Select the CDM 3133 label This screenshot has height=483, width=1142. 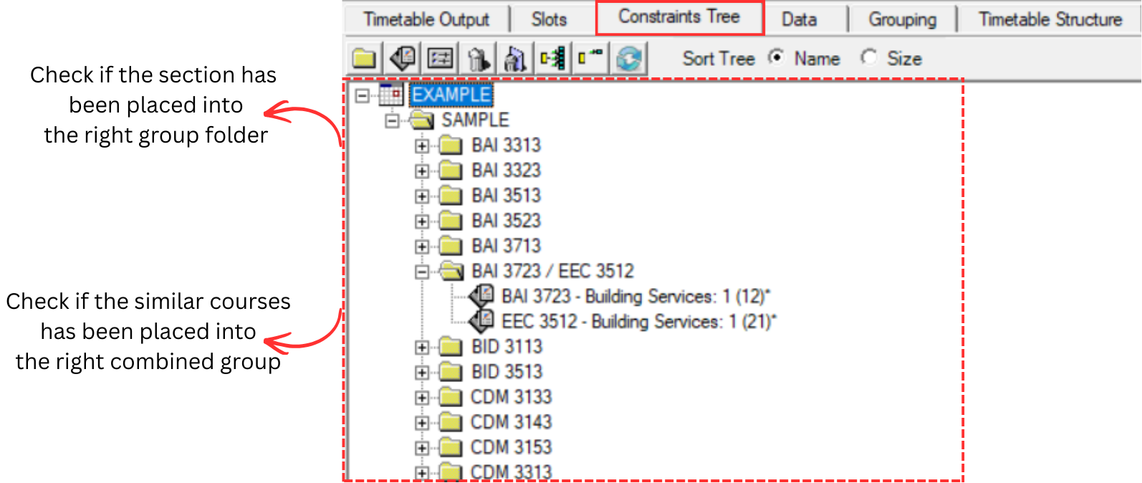click(x=511, y=397)
